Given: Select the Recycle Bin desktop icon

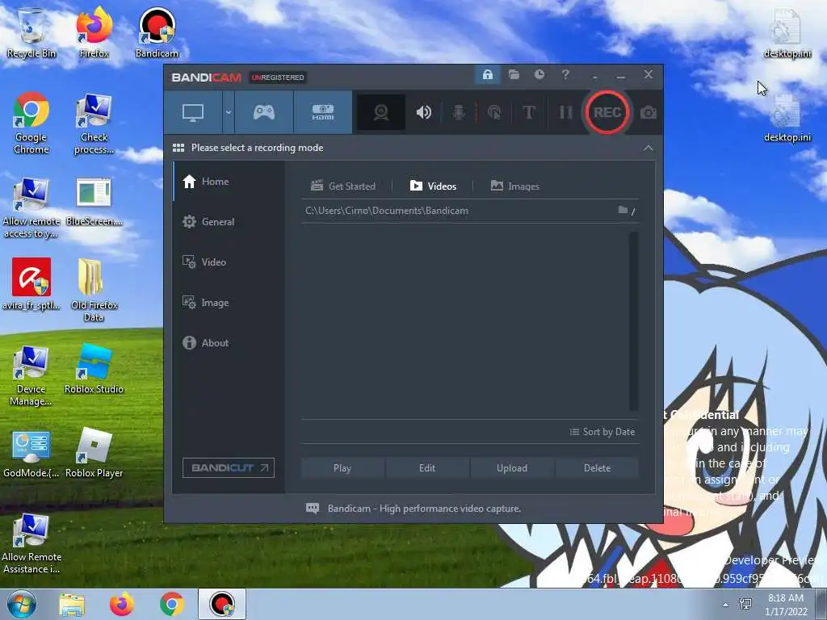Looking at the screenshot, I should (31, 32).
